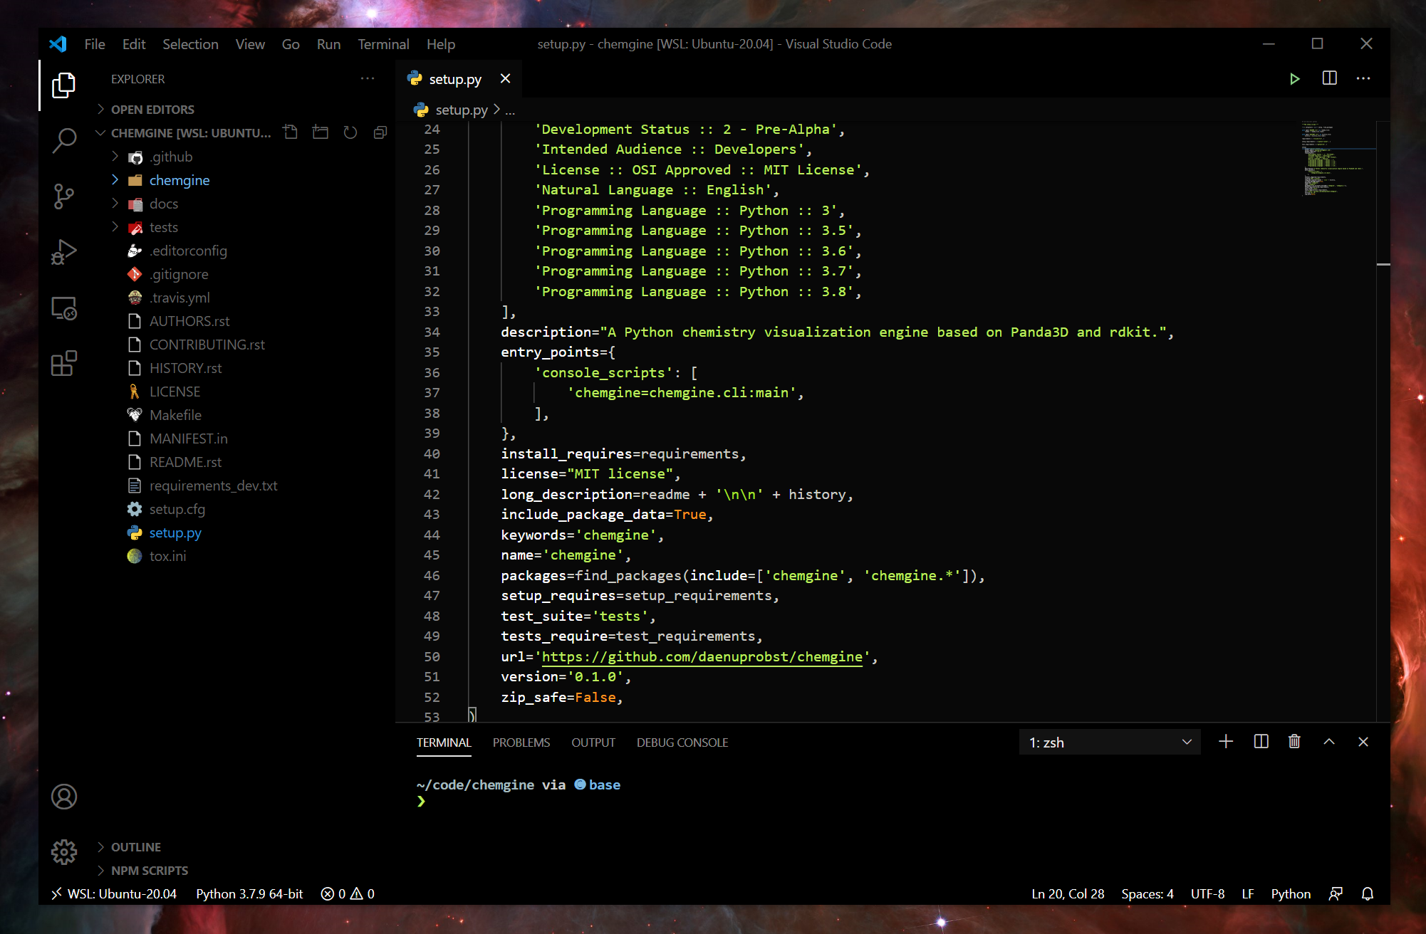Run Python file with play button
Viewport: 1426px width, 934px height.
[1294, 79]
